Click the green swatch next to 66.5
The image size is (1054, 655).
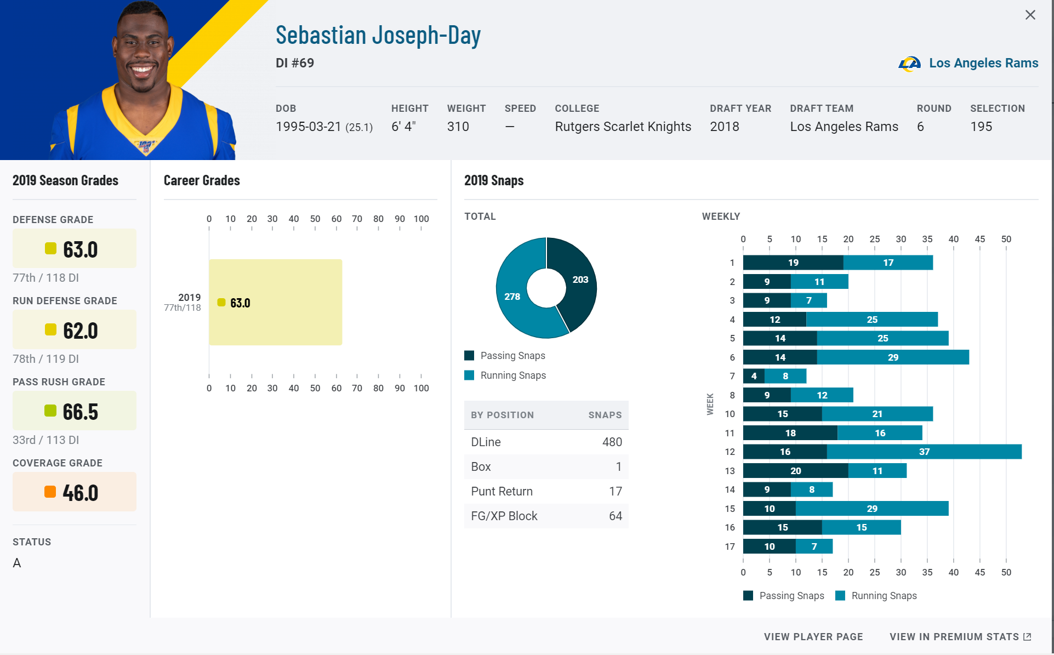tap(50, 411)
